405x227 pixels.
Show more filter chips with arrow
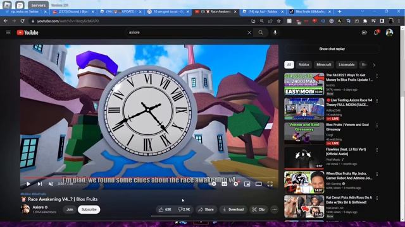(374, 65)
